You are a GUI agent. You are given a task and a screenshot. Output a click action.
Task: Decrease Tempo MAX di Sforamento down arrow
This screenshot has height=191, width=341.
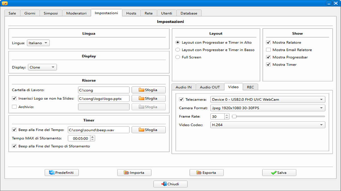(x=92, y=140)
